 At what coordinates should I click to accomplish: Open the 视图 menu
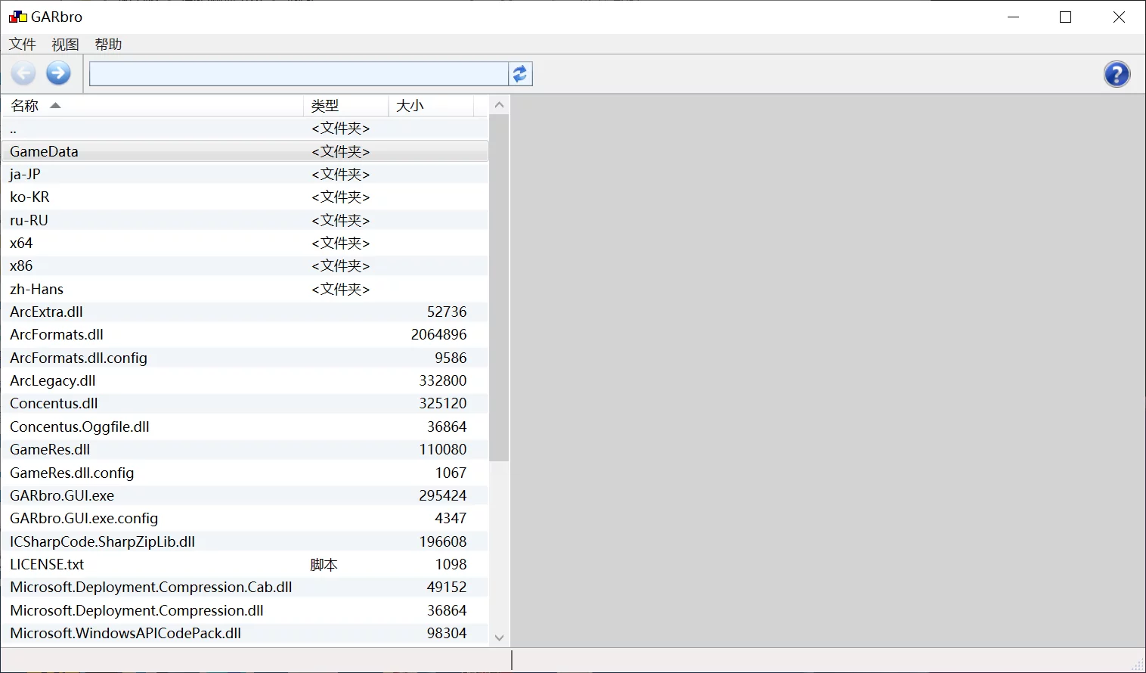coord(65,45)
